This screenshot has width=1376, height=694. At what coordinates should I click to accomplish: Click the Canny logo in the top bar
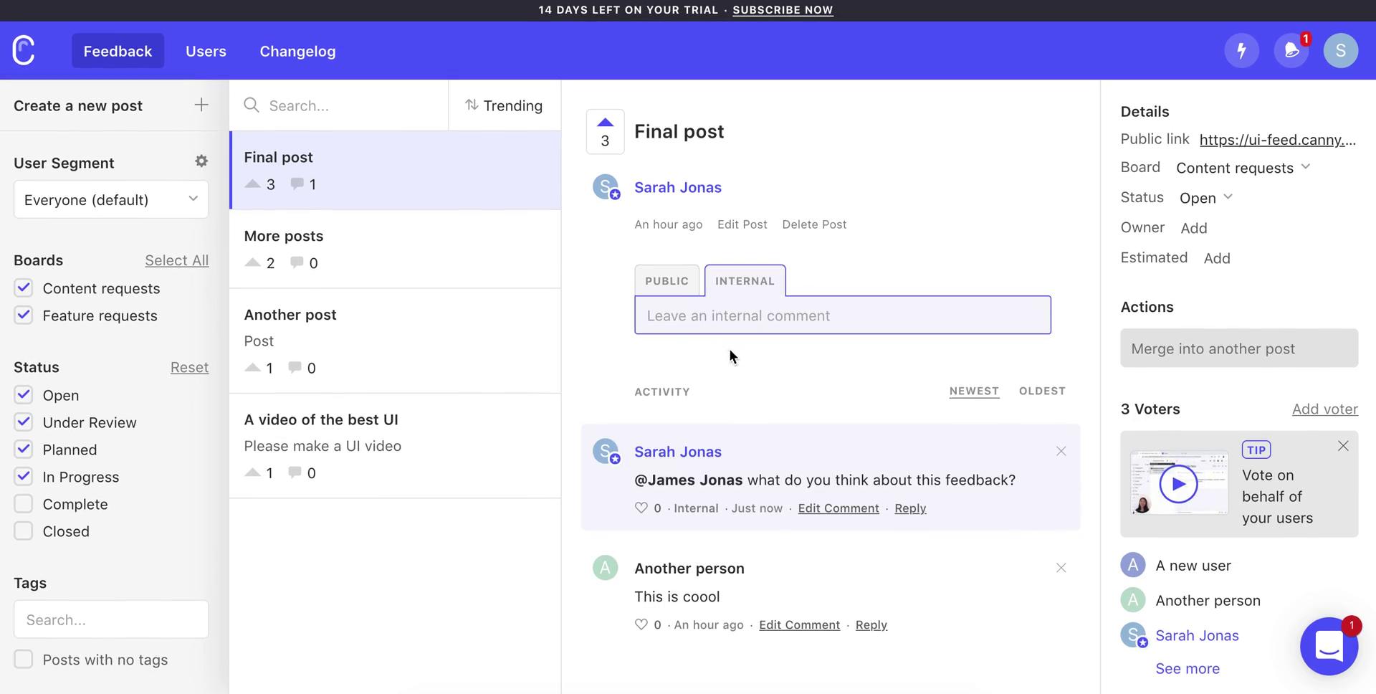coord(22,50)
